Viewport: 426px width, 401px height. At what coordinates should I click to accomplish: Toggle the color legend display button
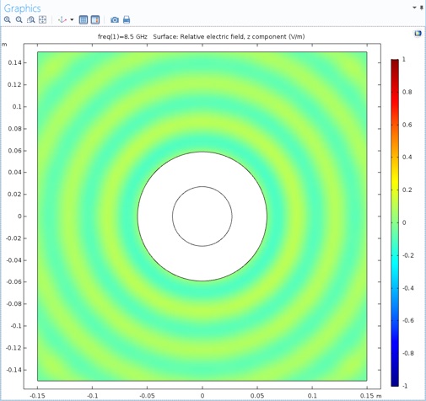95,19
